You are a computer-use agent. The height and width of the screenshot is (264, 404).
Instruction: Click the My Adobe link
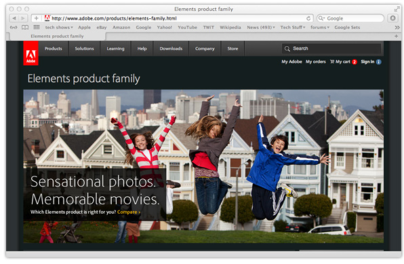point(291,62)
